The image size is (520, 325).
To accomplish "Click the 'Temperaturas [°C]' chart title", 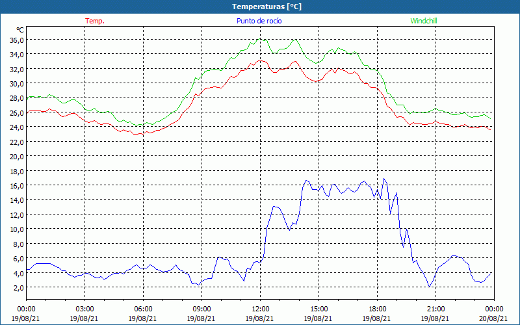I will point(266,6).
